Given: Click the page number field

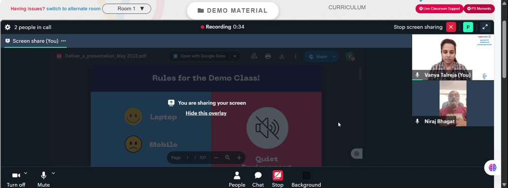Looking at the screenshot, I should pos(187,158).
